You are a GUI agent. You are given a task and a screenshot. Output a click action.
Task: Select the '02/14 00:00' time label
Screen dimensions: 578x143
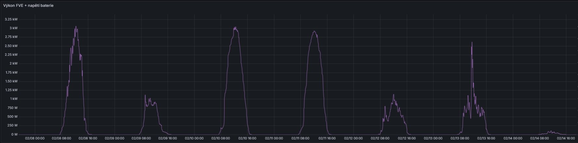pos(513,138)
